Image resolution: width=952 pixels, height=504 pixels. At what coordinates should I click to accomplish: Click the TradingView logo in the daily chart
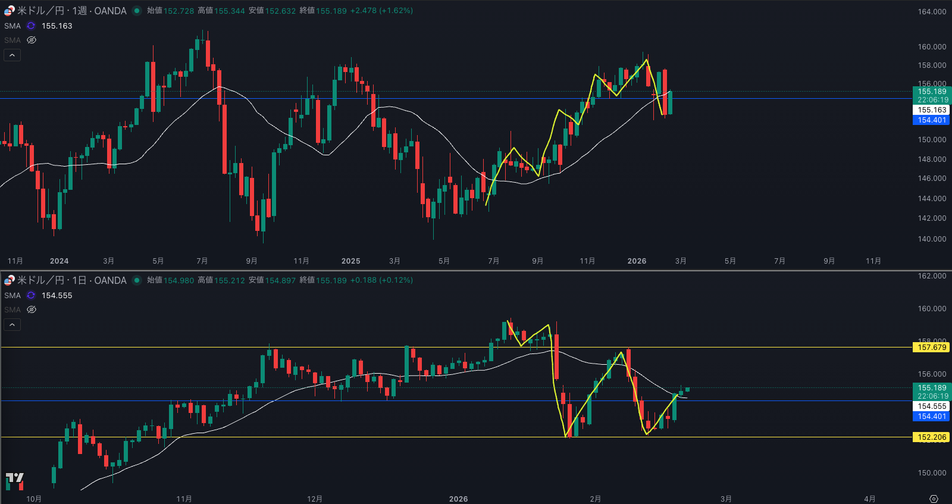click(15, 478)
